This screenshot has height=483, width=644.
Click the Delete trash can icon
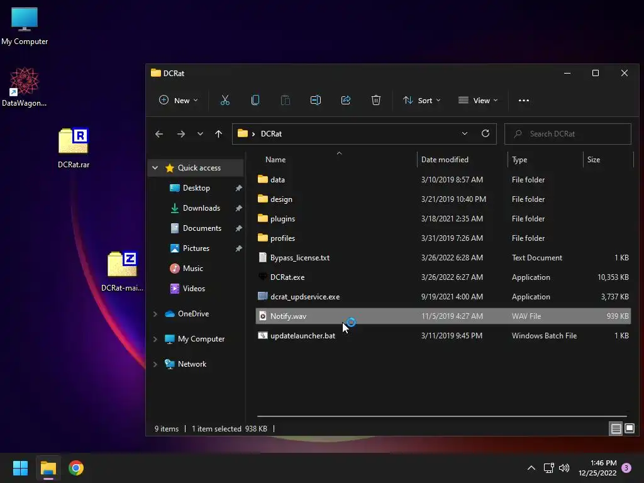coord(376,100)
